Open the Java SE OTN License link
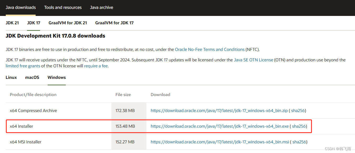 (254, 60)
